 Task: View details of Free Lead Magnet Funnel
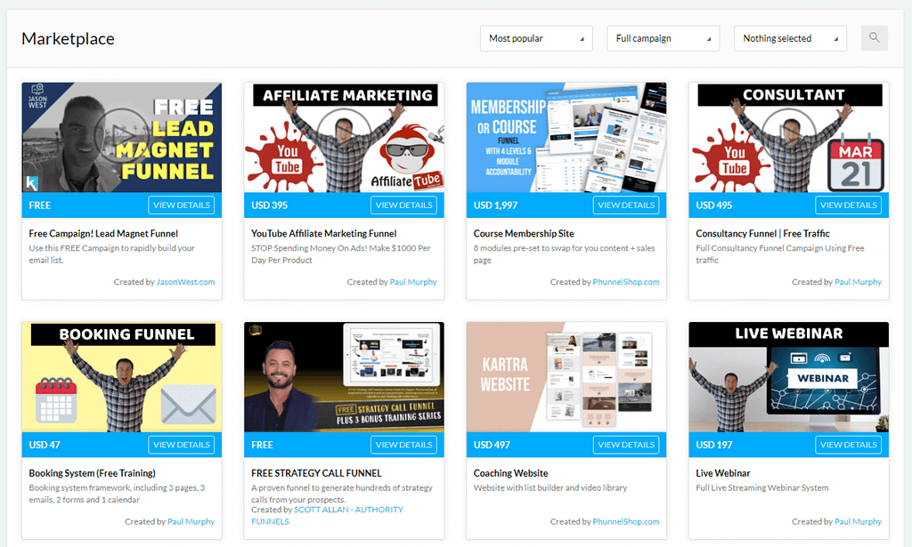click(x=182, y=205)
